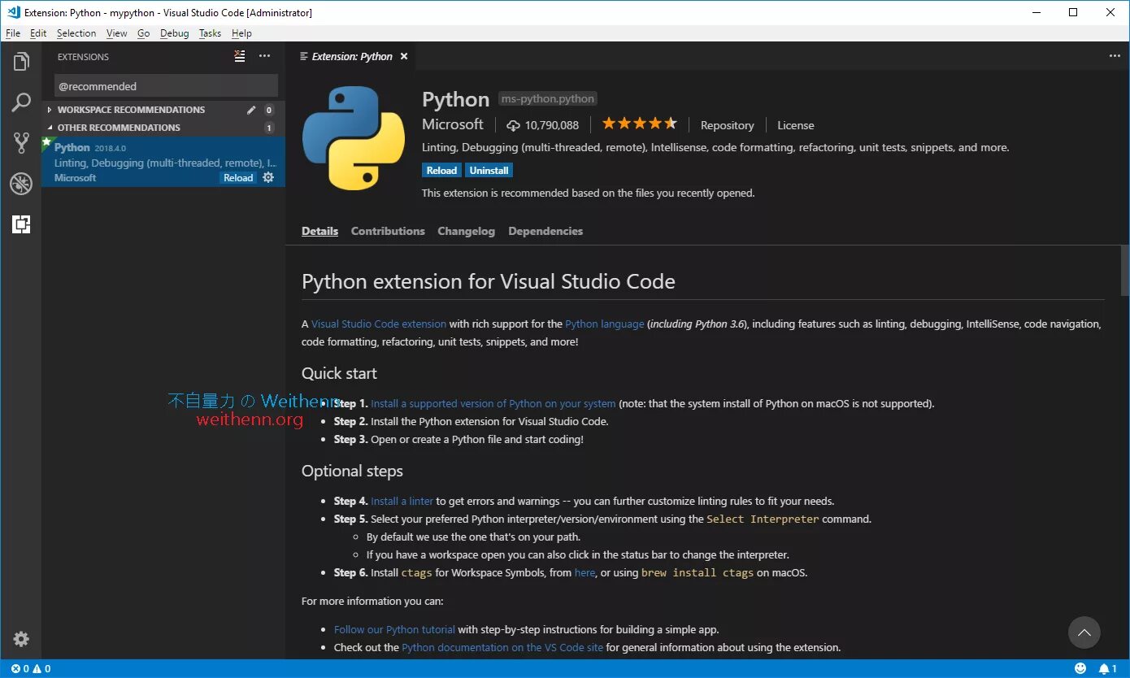
Task: Switch to the Changelog tab
Action: coord(466,231)
